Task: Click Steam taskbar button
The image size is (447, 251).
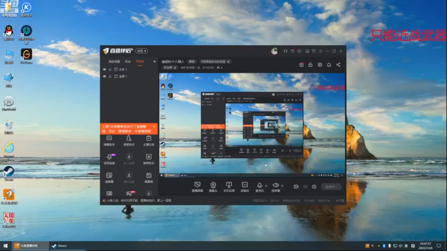Action: (67, 245)
